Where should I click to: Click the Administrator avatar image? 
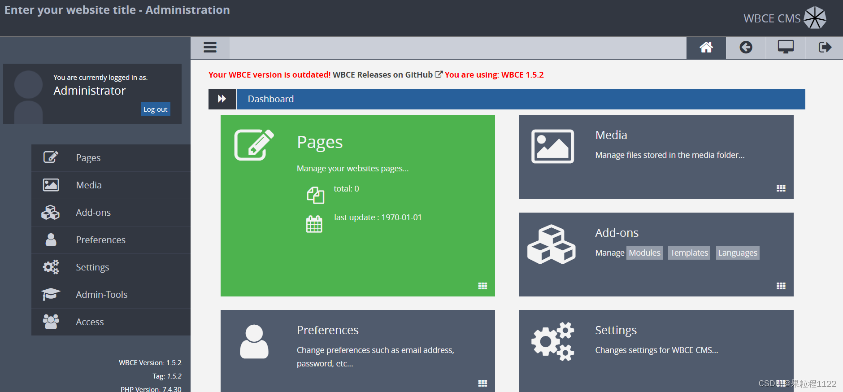tap(28, 97)
